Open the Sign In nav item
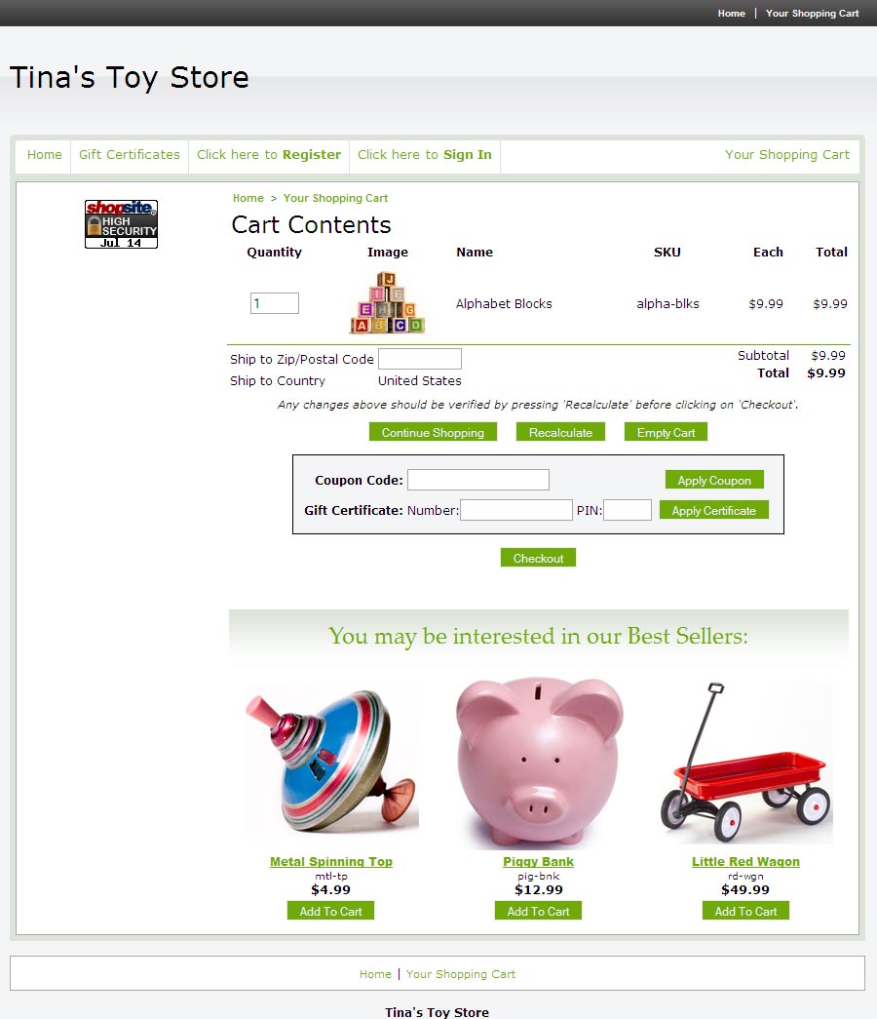 [x=425, y=155]
